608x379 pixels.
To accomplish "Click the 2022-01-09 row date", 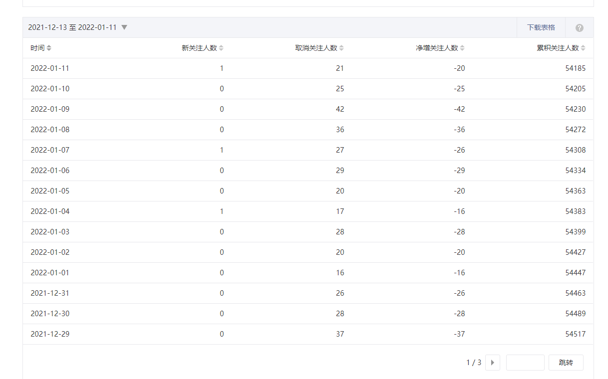I will click(50, 109).
